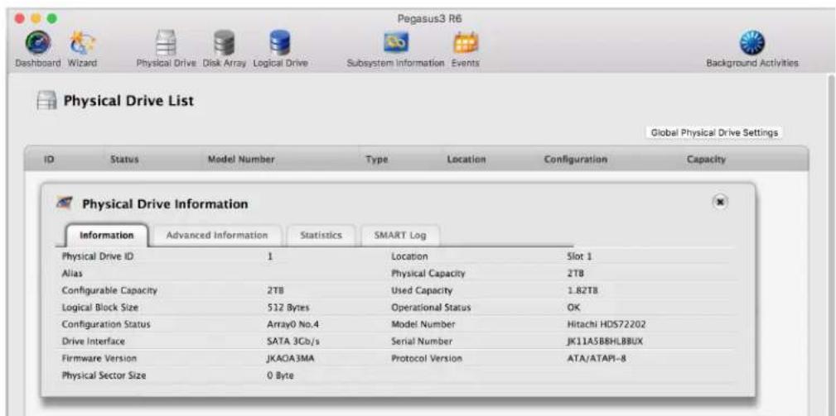Open the Logical Drive section

click(280, 49)
